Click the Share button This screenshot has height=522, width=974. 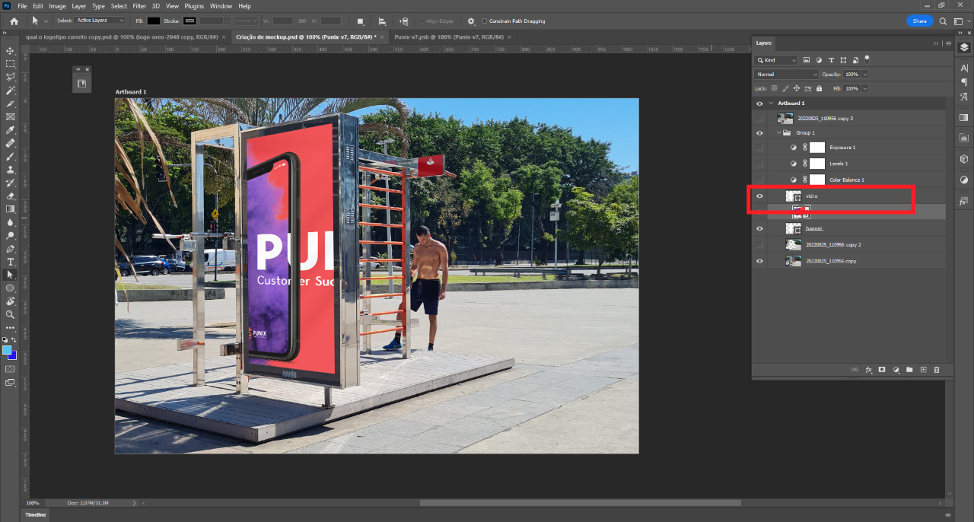(x=919, y=21)
